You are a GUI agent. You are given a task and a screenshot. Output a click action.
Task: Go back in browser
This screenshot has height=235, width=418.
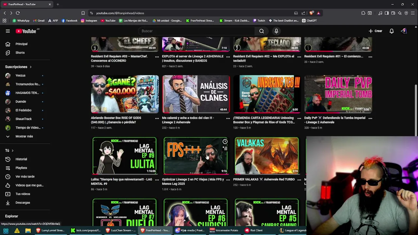pyautogui.click(x=5, y=13)
